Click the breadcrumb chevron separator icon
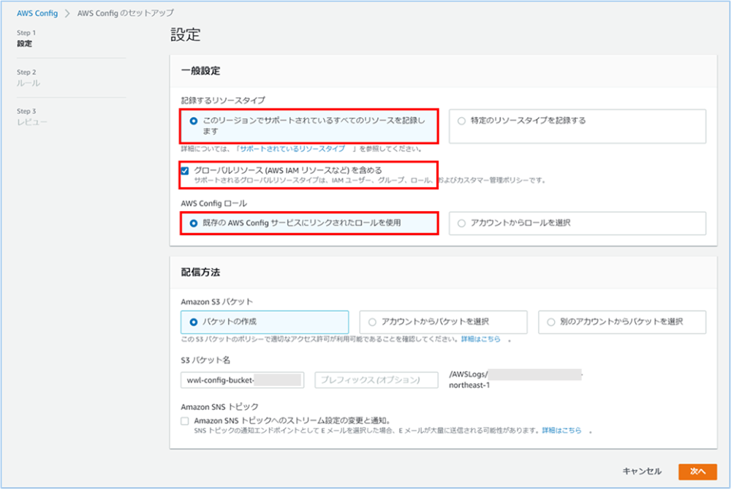Viewport: 731px width, 489px height. (67, 13)
